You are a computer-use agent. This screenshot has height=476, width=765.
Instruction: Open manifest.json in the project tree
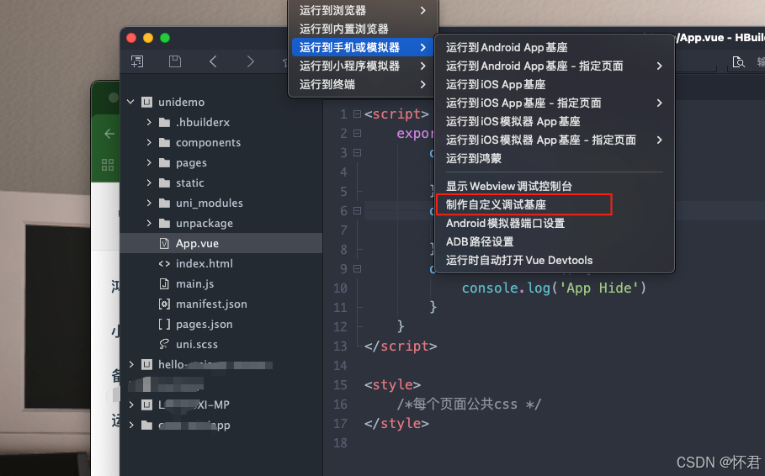click(221, 304)
